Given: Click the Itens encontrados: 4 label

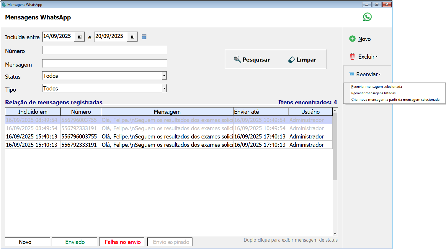Looking at the screenshot, I should pos(308,102).
